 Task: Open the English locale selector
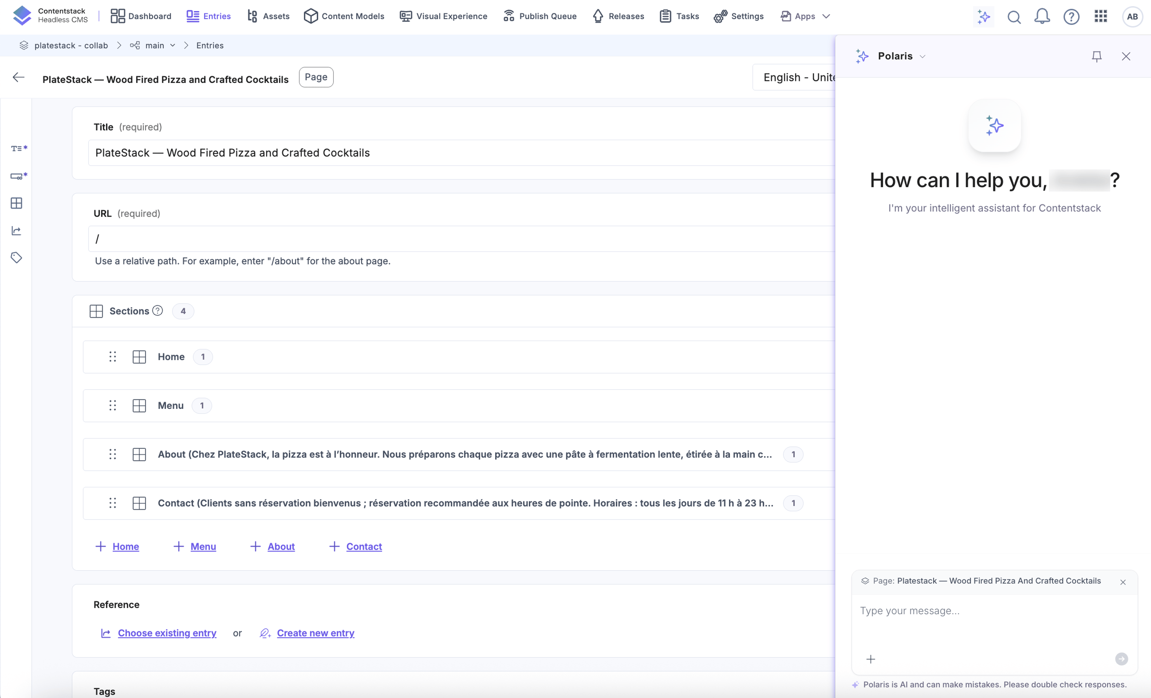pyautogui.click(x=794, y=78)
